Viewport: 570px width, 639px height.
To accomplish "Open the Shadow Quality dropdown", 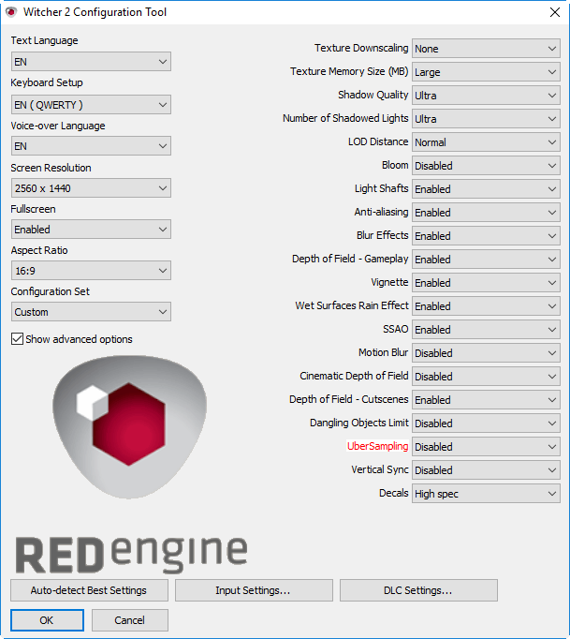I will coord(486,96).
